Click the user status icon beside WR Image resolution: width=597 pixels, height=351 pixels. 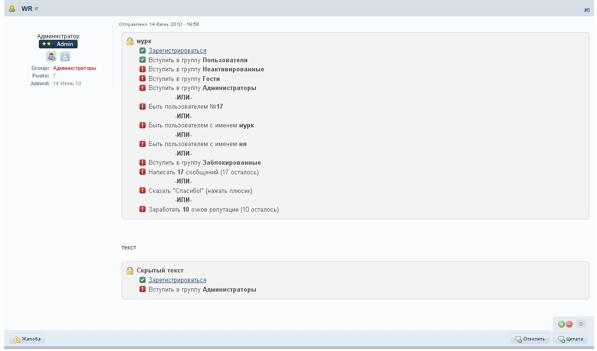12,9
